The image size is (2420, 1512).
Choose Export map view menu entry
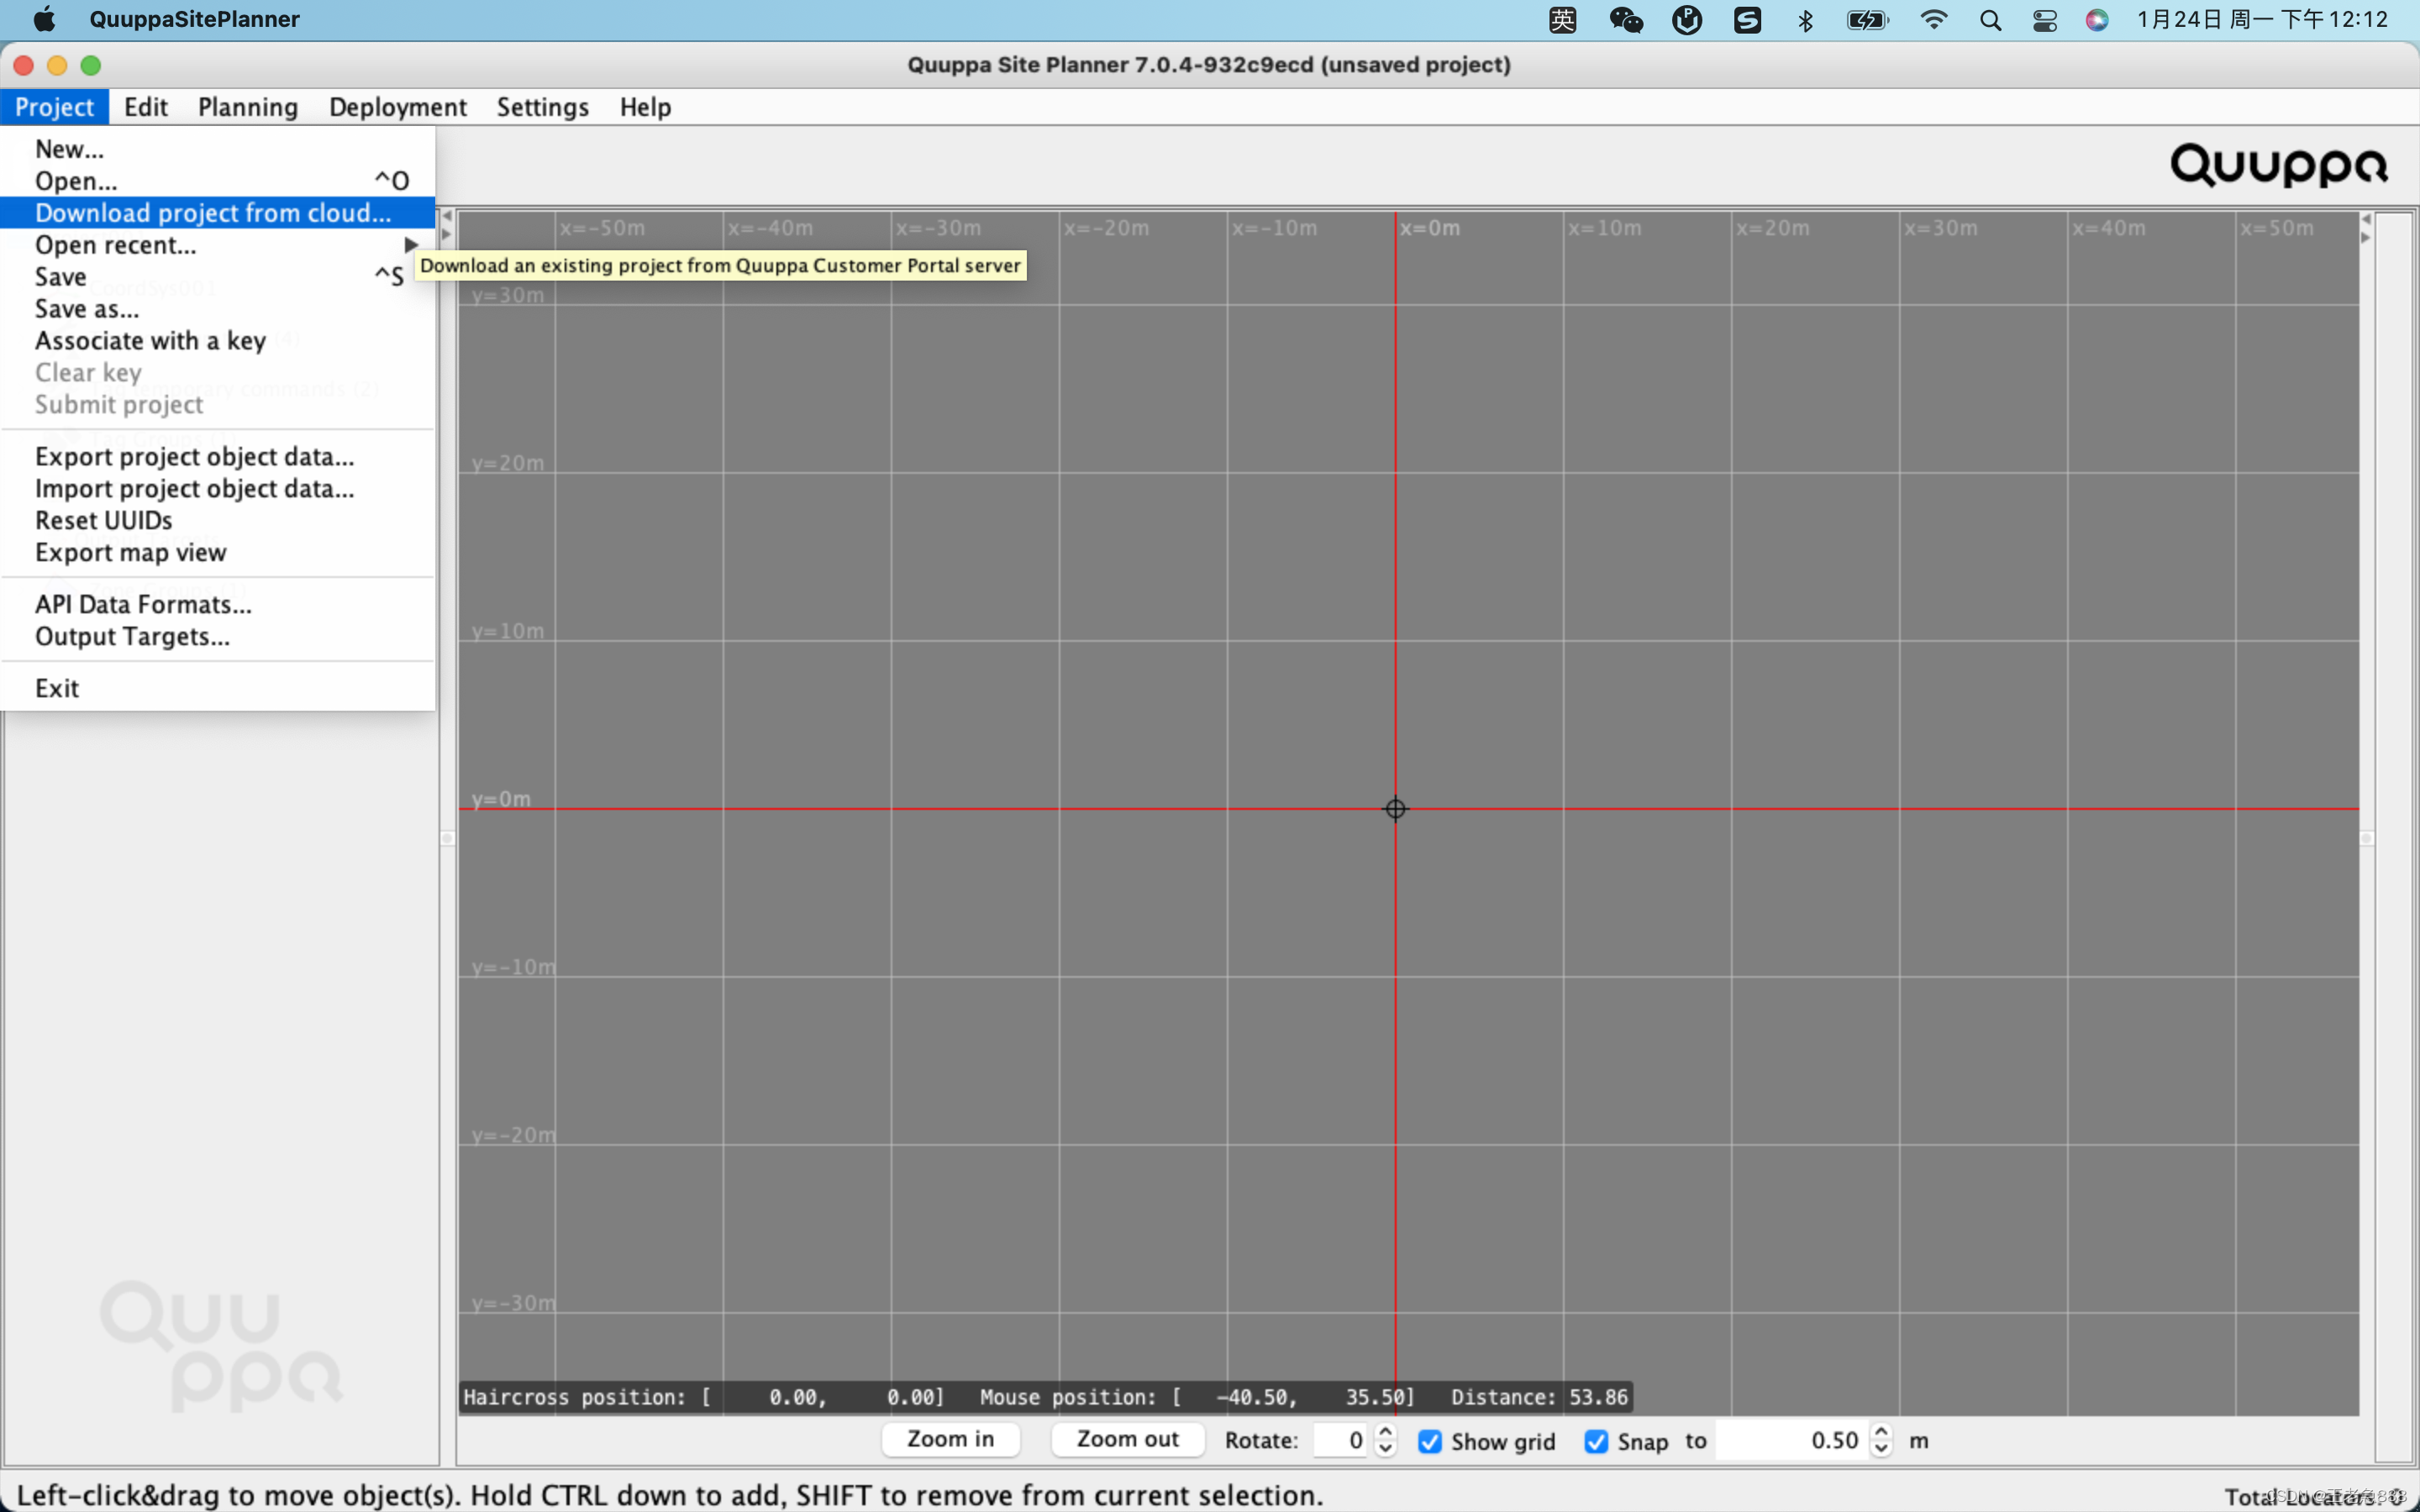click(130, 552)
